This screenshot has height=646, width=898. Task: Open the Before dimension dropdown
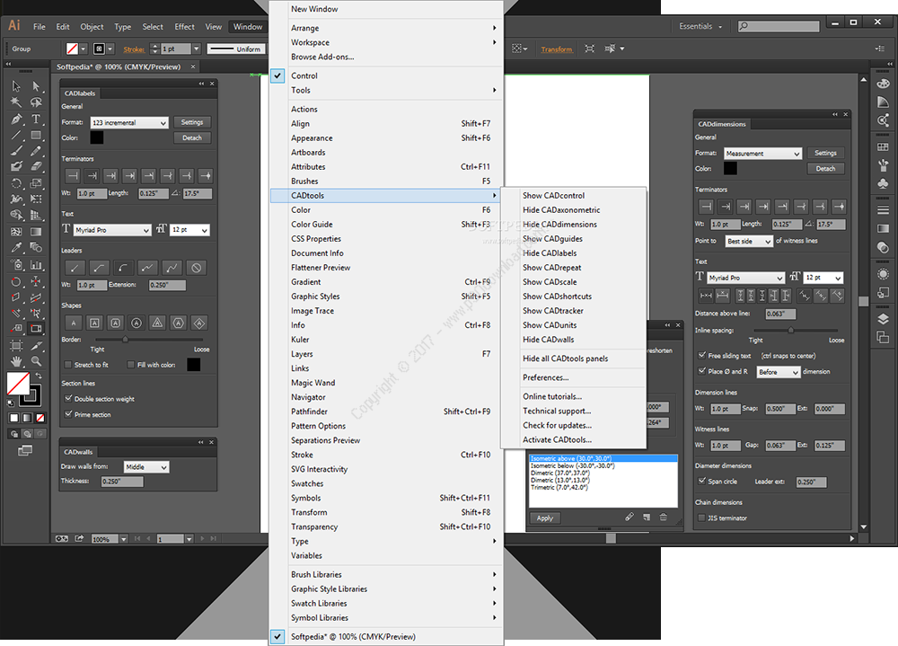[x=779, y=372]
